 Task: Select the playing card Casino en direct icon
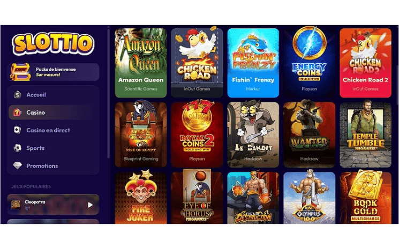tap(17, 130)
